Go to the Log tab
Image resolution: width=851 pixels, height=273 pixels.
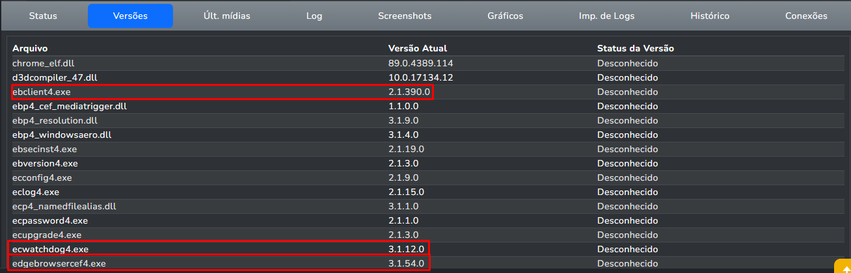(314, 16)
